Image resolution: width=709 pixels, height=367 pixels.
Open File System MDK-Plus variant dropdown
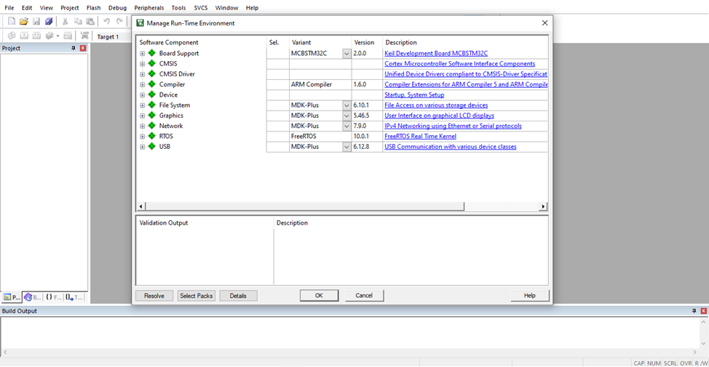coord(346,105)
